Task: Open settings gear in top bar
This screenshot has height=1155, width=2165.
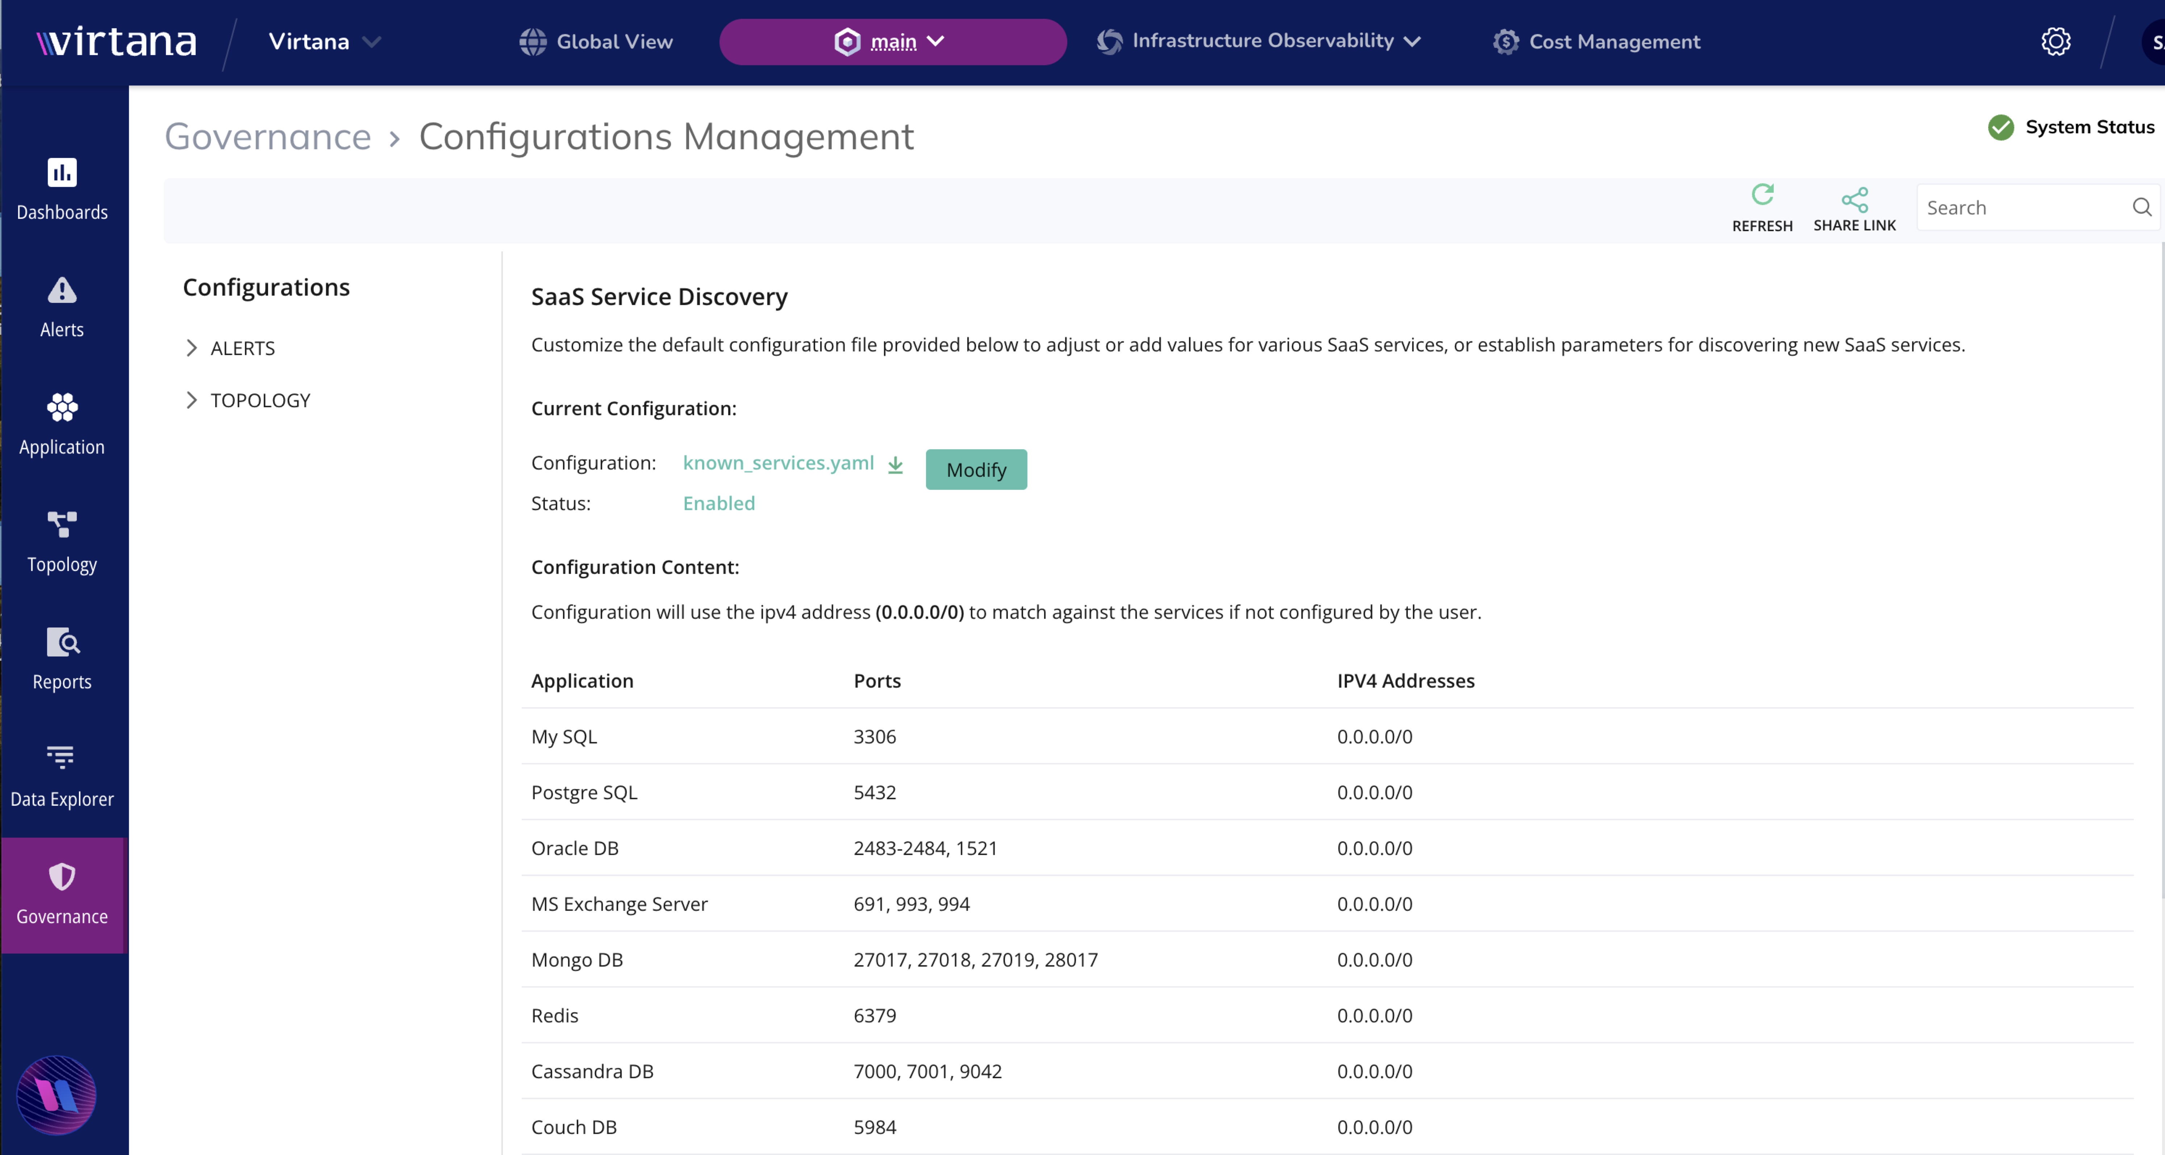Action: [x=2056, y=41]
